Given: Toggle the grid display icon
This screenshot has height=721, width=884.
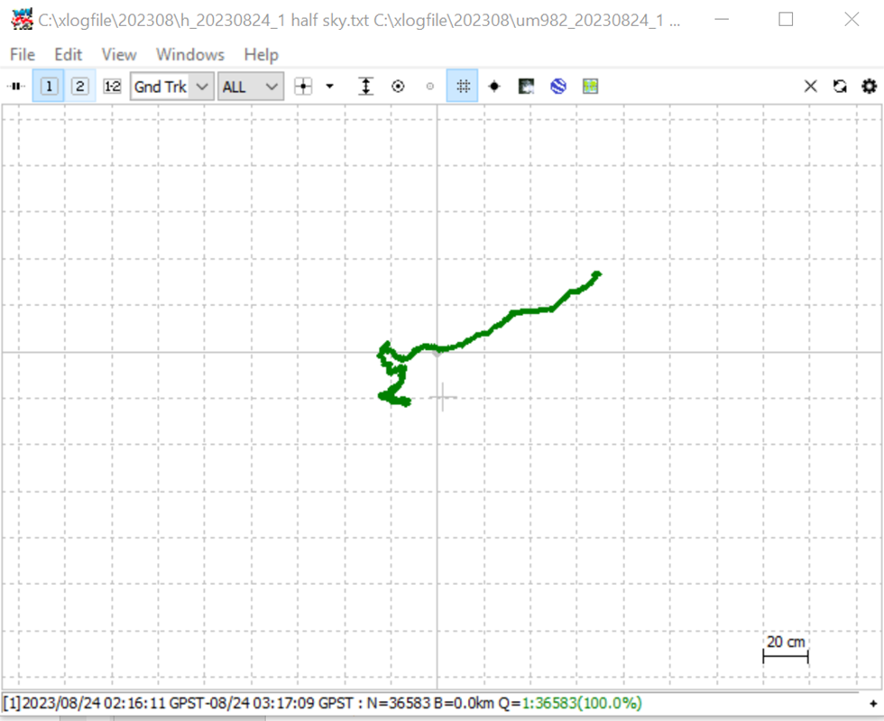Looking at the screenshot, I should 463,87.
